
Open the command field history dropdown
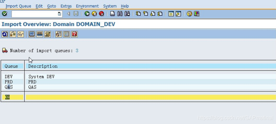tap(60, 14)
